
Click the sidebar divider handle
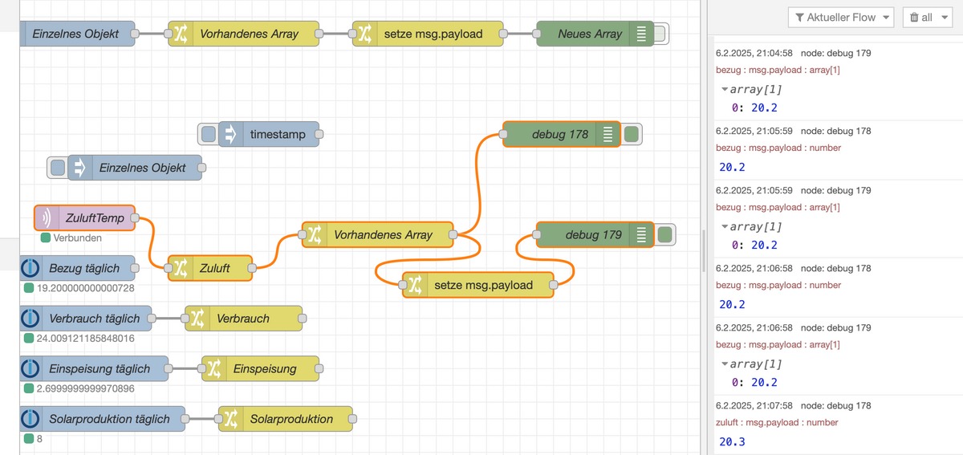click(x=705, y=251)
